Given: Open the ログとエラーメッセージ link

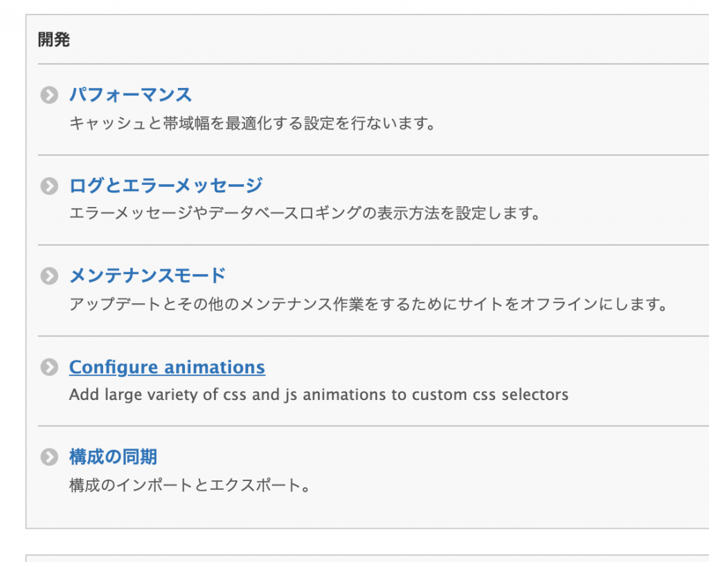Looking at the screenshot, I should pos(165,185).
